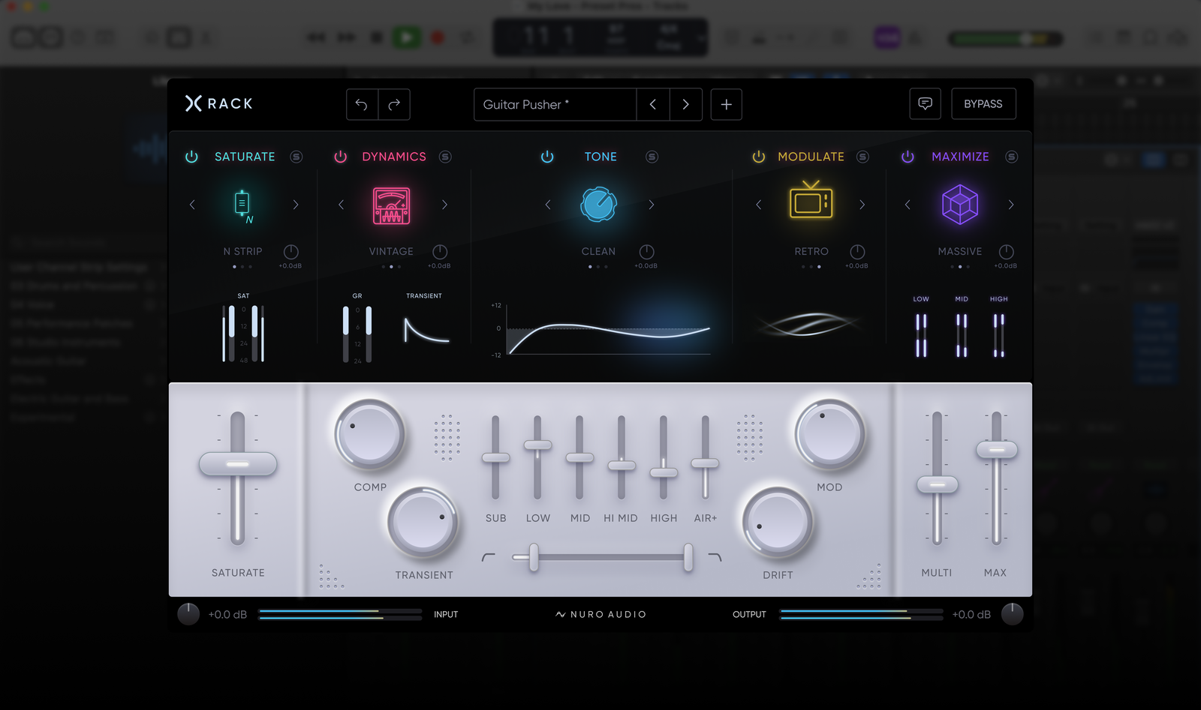Open the feedback comment icon next to Bypass
The image size is (1201, 710).
[x=925, y=103]
